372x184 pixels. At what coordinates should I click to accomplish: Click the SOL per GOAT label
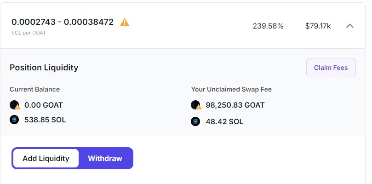point(29,33)
